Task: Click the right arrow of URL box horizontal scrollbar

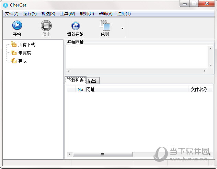Action: (x=204, y=71)
